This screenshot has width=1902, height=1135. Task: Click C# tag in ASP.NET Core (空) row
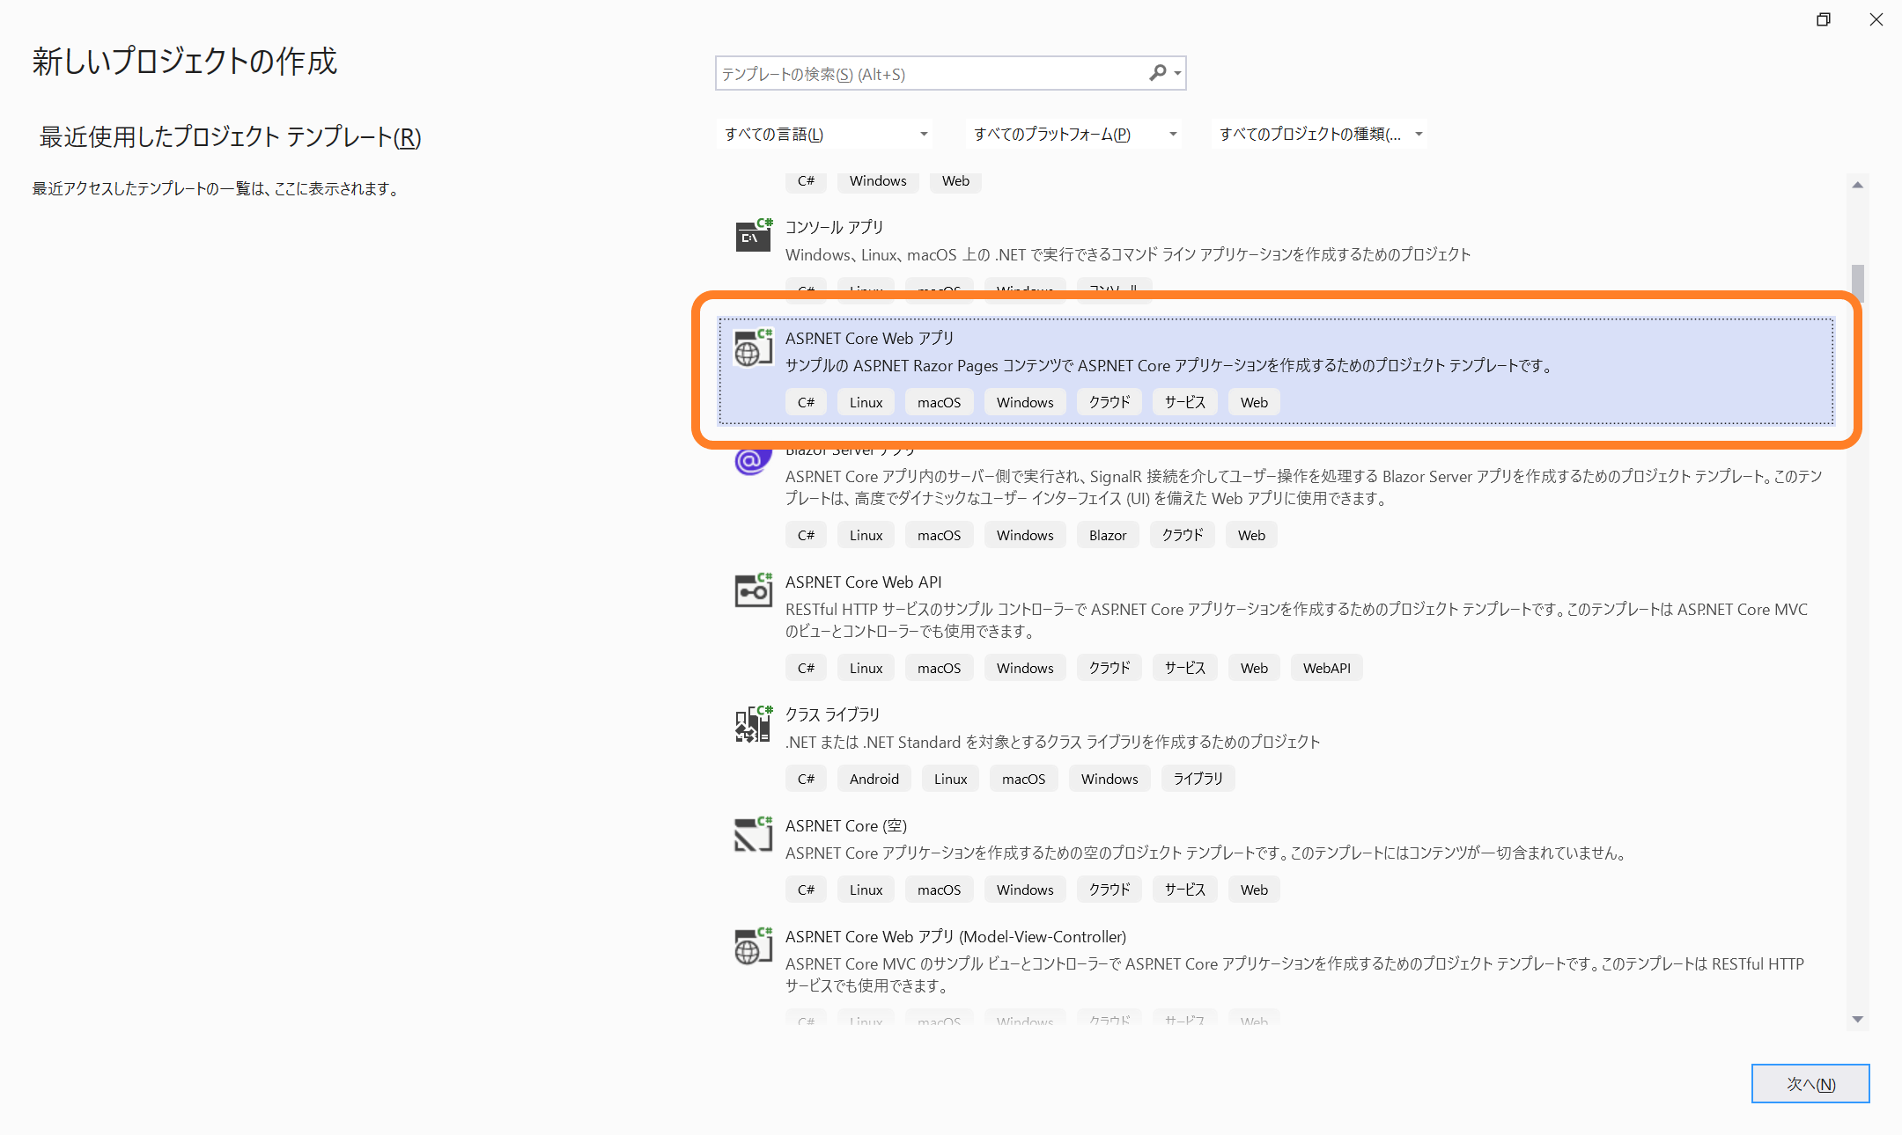point(806,890)
